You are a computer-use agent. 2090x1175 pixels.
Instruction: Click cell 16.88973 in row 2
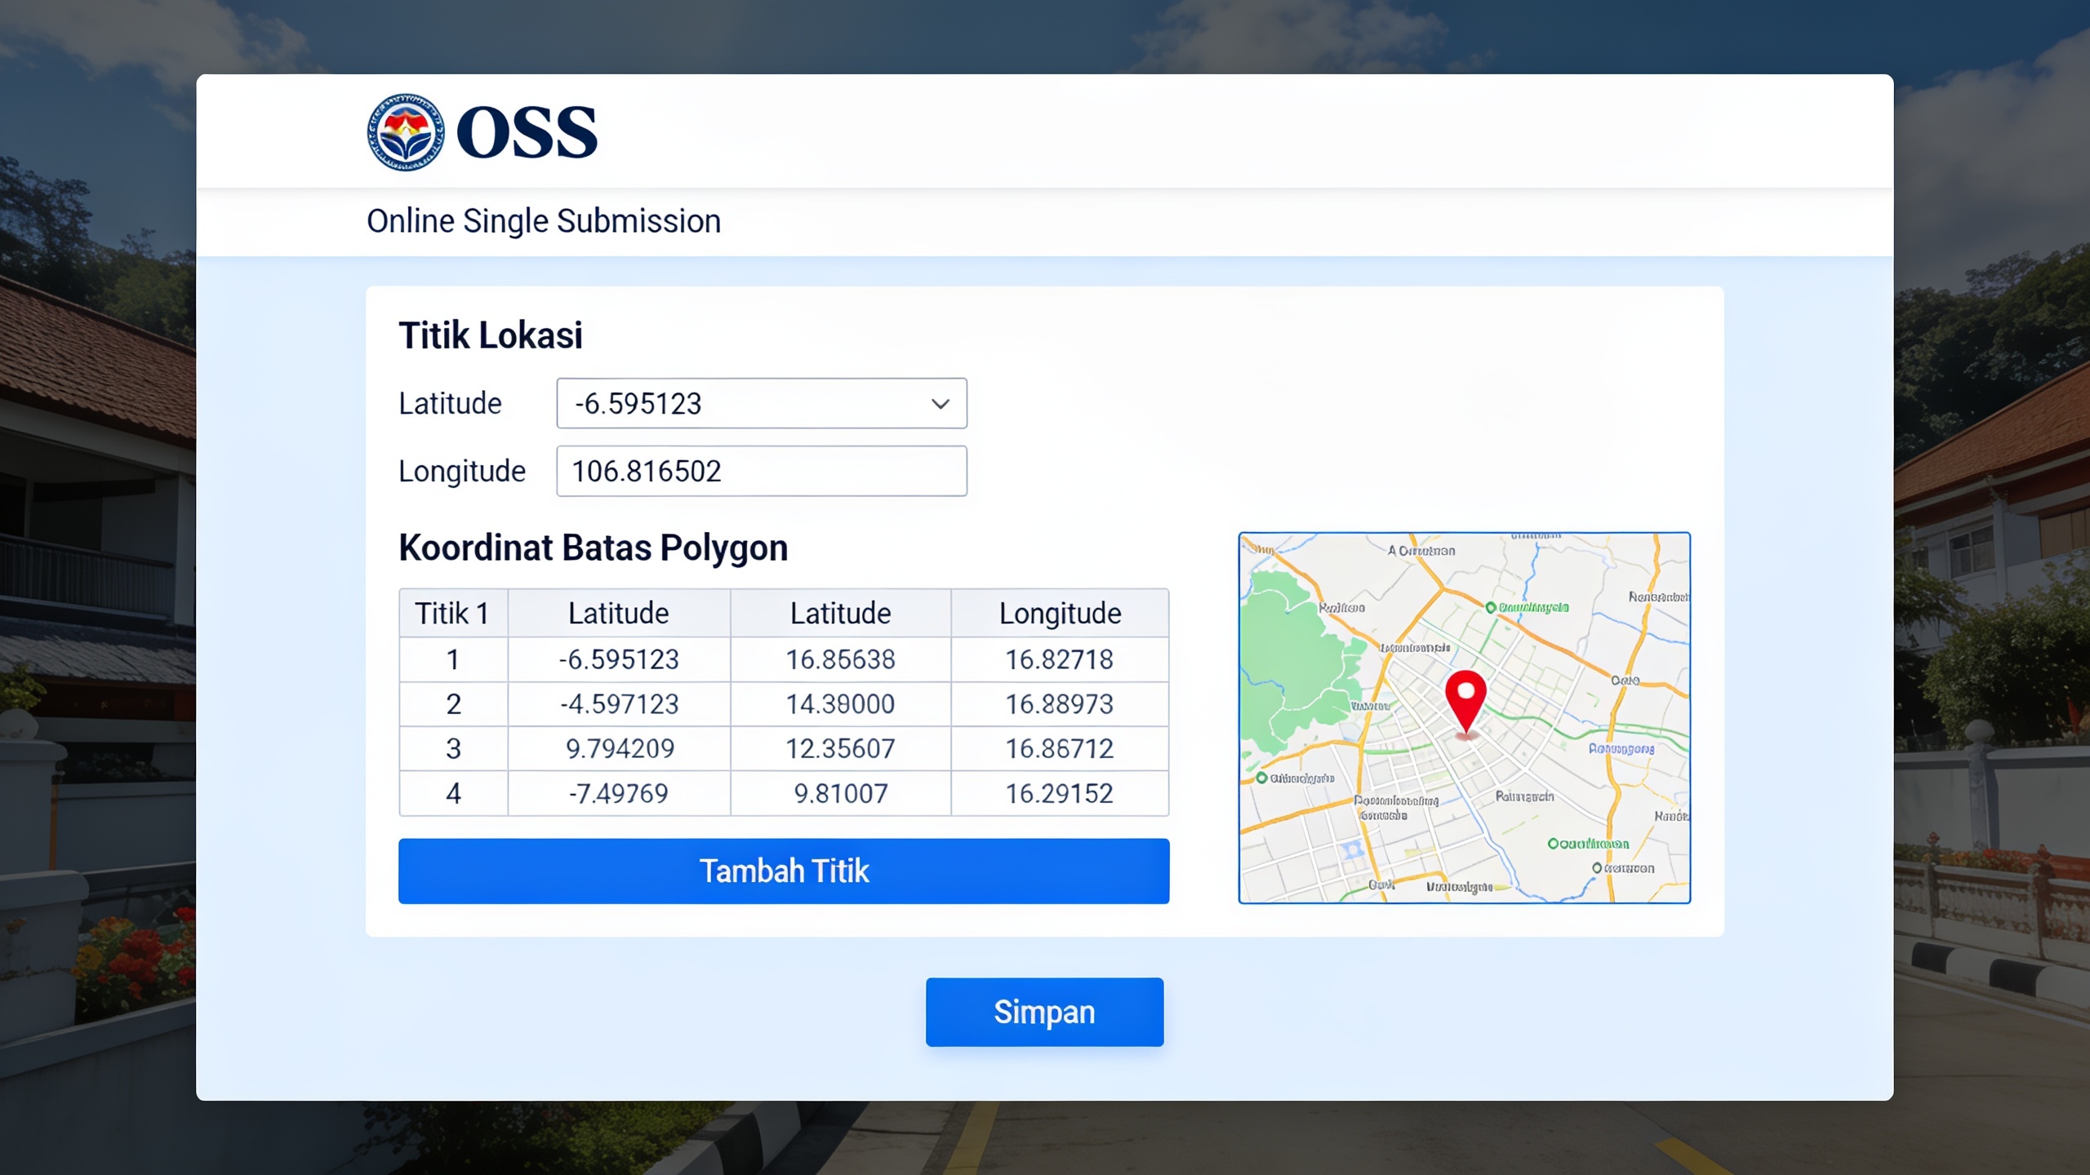1060,704
